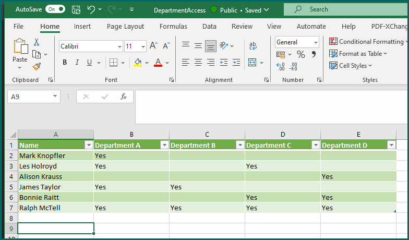Top align cell contents

pos(186,46)
